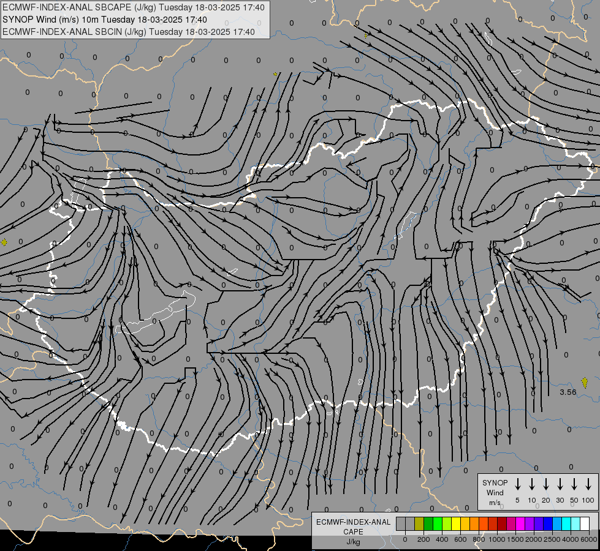This screenshot has height=551, width=600.
Task: Click the wind arrow above the 20 label
Action: [x=546, y=484]
